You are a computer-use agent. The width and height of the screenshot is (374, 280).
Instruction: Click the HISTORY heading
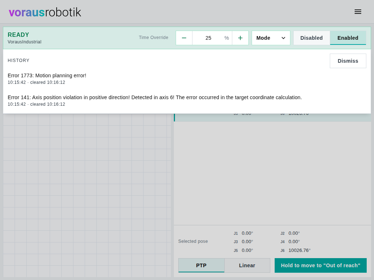19,61
